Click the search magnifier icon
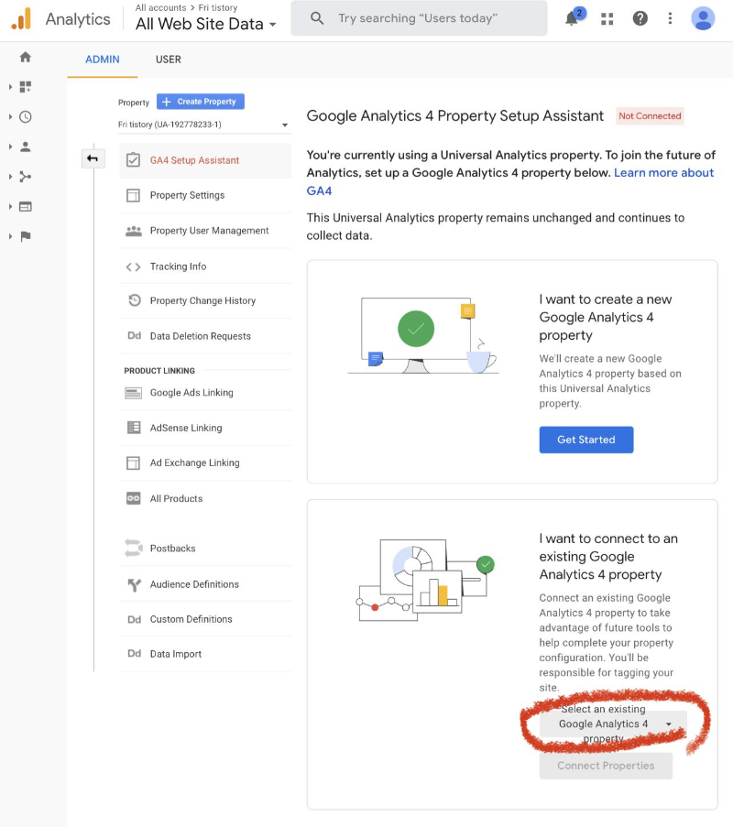This screenshot has height=827, width=733. (317, 18)
